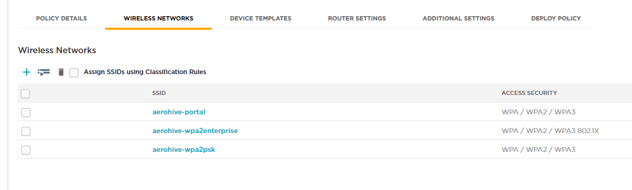This screenshot has height=190, width=632.
Task: Open the select existing SSID list icon
Action: tap(44, 72)
